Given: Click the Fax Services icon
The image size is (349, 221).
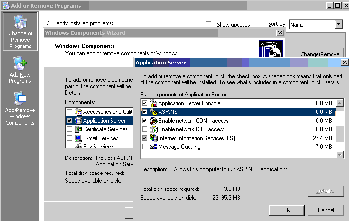Looking at the screenshot, I should (79, 146).
